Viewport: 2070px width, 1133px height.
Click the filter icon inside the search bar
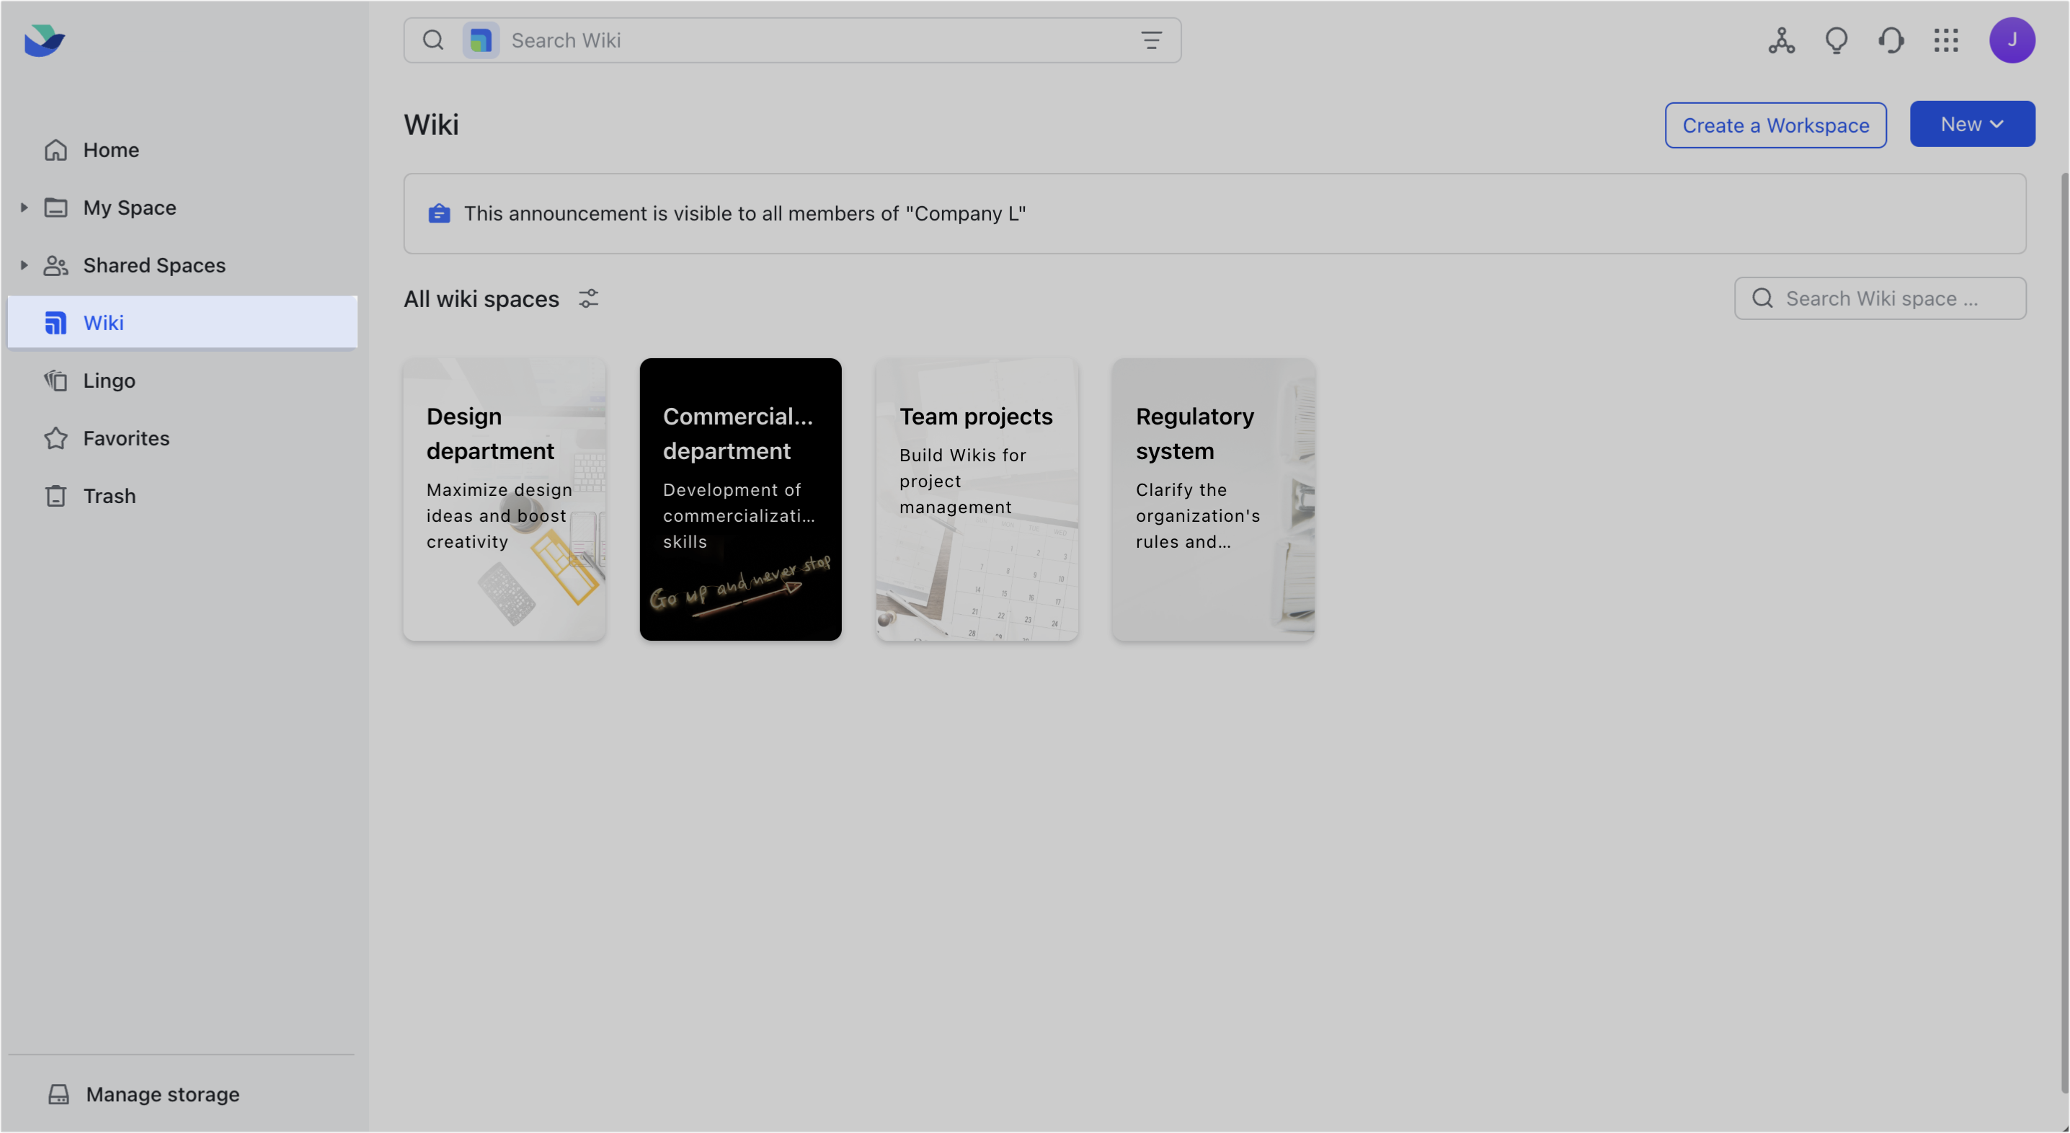tap(1152, 40)
